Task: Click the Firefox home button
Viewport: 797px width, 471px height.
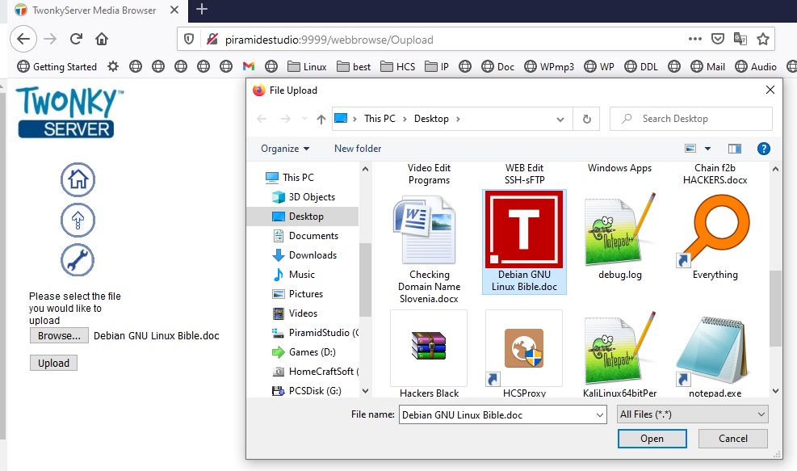Action: coord(102,39)
